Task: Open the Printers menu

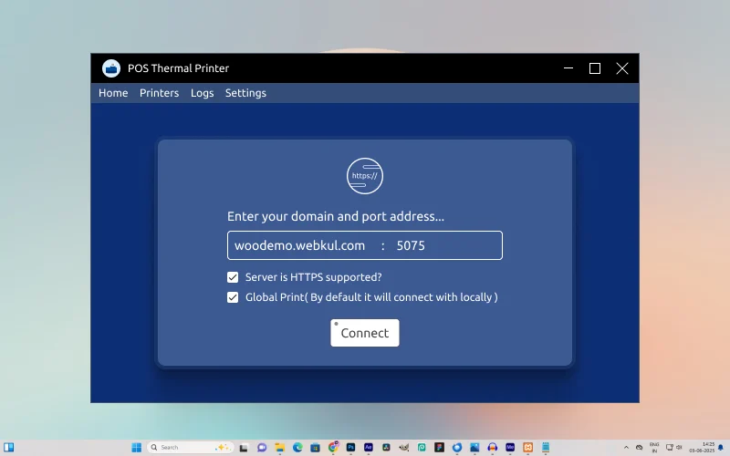Action: pyautogui.click(x=159, y=93)
